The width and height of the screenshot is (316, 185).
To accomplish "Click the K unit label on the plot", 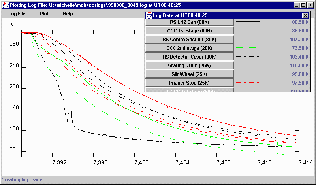I will point(11,25).
